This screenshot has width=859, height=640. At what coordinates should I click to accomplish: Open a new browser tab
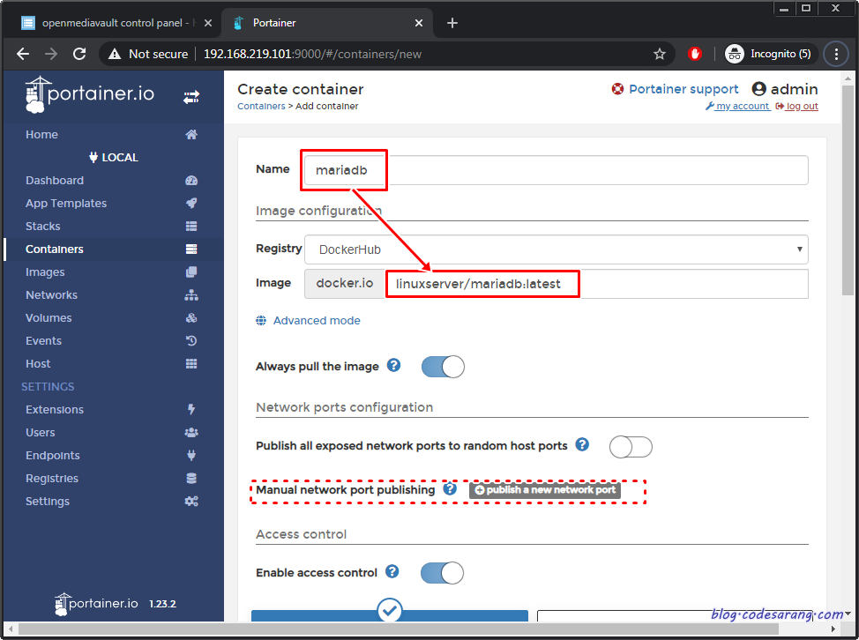point(452,23)
